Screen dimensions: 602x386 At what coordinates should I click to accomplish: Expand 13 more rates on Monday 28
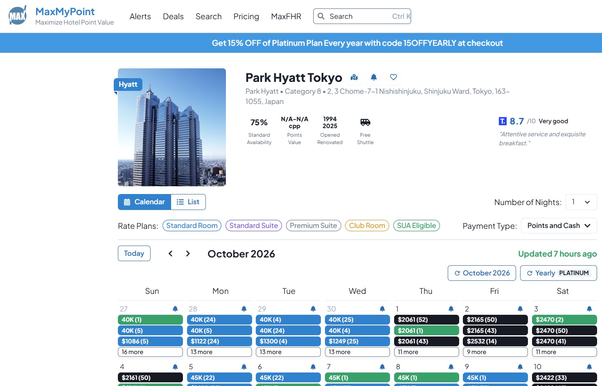click(219, 352)
